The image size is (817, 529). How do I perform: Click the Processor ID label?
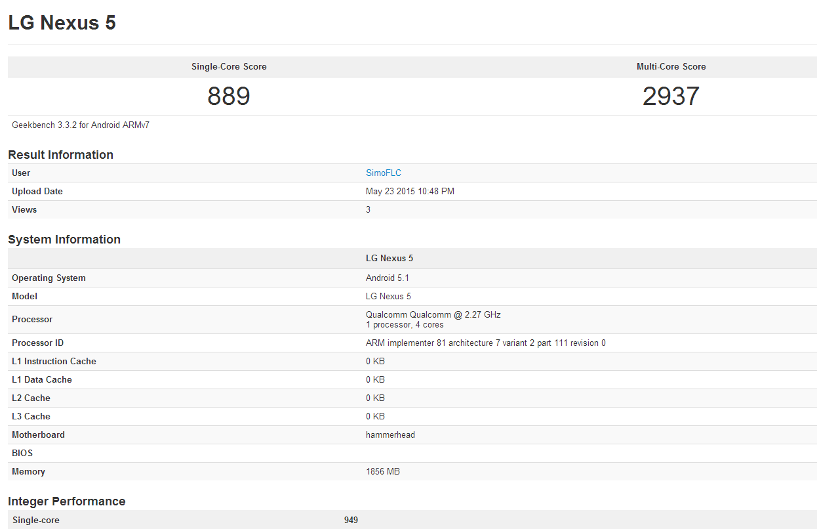(x=37, y=343)
